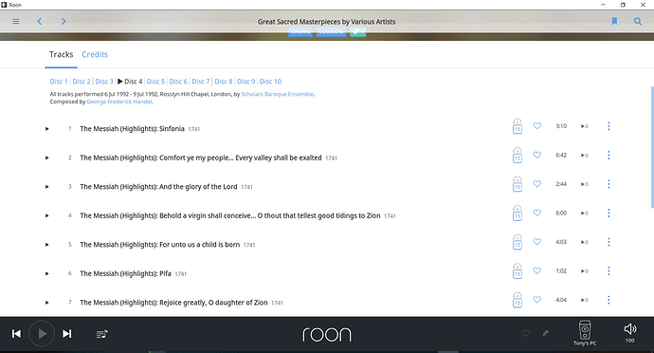This screenshot has width=654, height=353.
Task: Favorite For unto us a child is born
Action: 537,242
